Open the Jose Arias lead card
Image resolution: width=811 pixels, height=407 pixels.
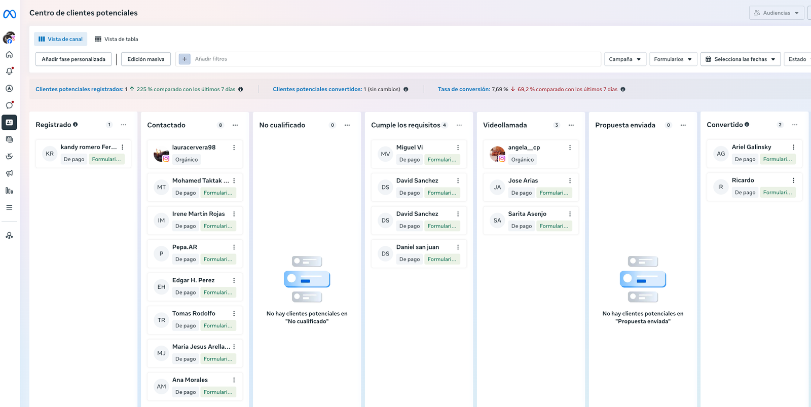(531, 187)
